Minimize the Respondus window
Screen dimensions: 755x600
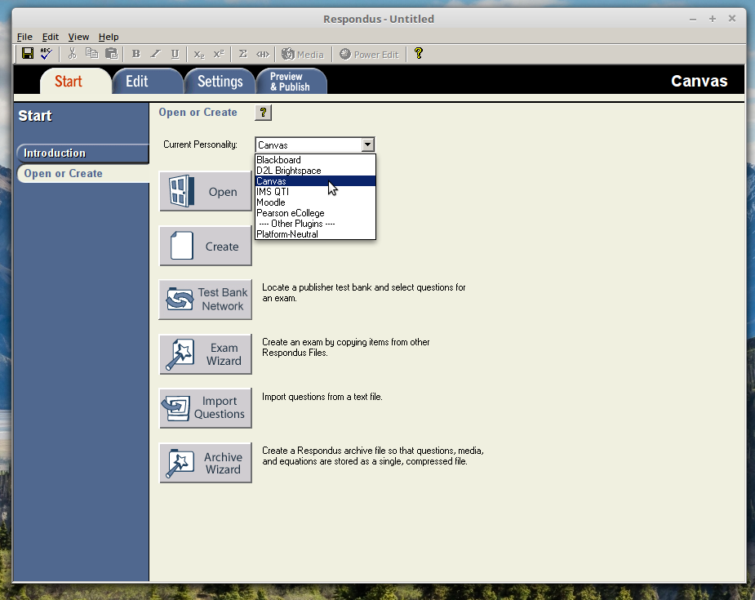point(693,19)
